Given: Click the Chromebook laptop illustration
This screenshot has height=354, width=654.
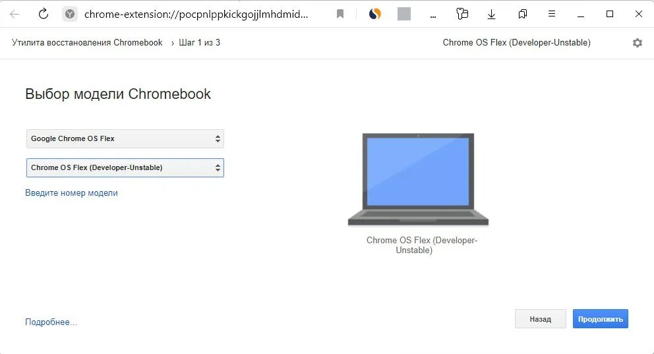Looking at the screenshot, I should coord(418,179).
